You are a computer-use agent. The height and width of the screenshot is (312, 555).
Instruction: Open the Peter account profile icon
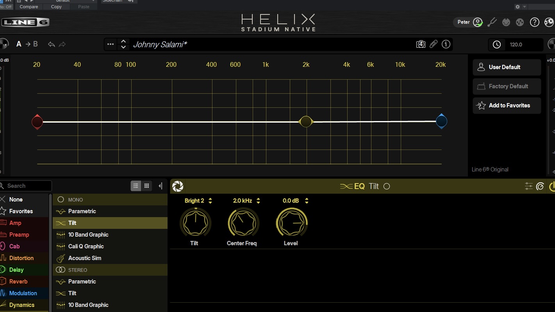pyautogui.click(x=478, y=22)
